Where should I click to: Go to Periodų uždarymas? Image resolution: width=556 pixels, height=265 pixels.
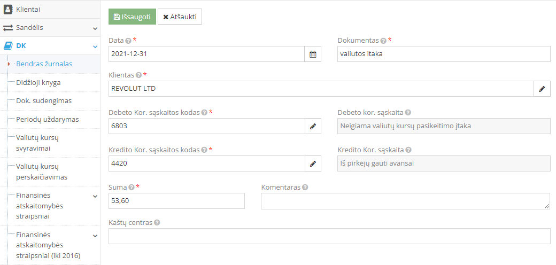pyautogui.click(x=47, y=119)
